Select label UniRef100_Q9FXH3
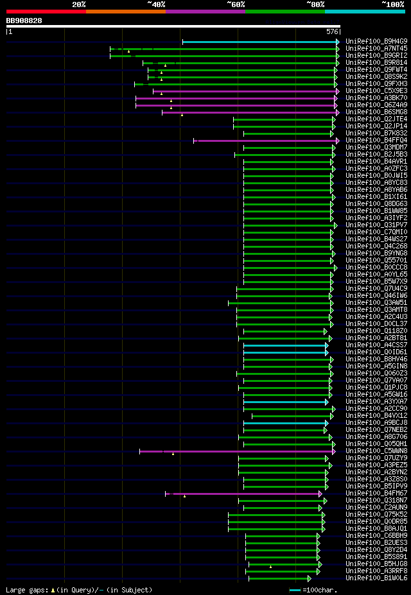Image resolution: width=411 pixels, height=595 pixels. (x=377, y=83)
